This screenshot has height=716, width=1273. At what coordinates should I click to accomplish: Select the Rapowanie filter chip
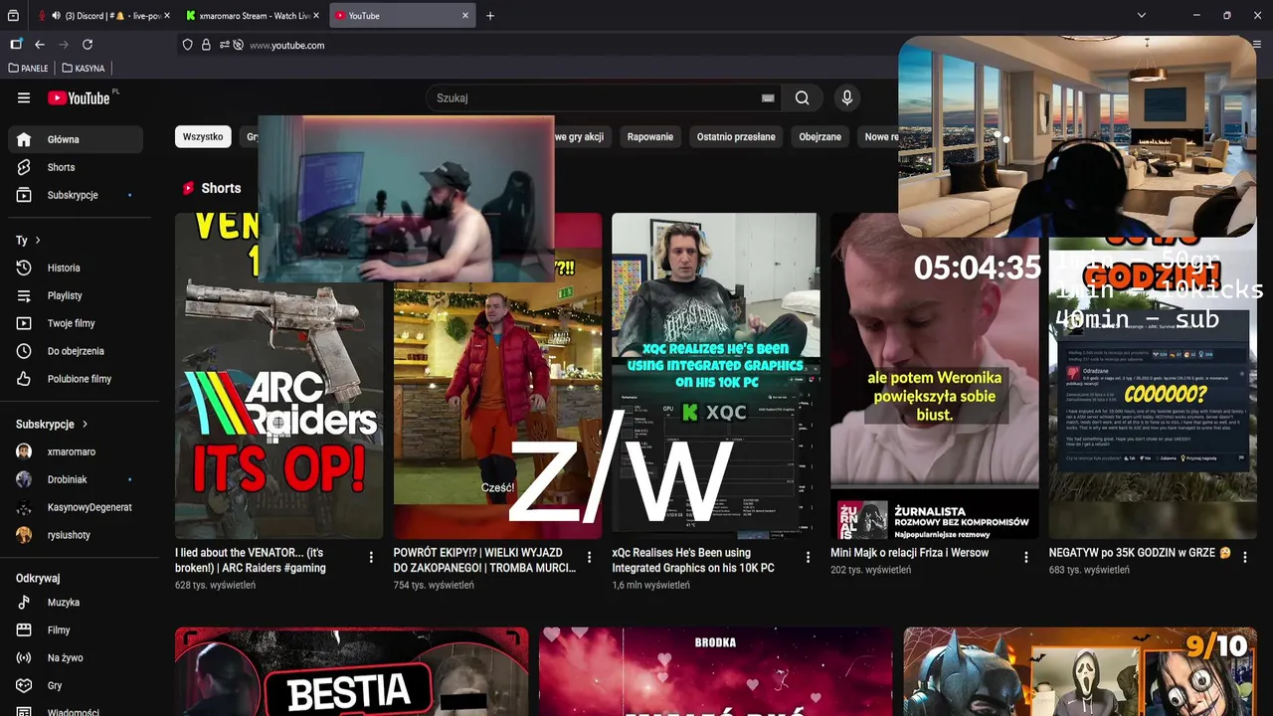[x=650, y=136]
